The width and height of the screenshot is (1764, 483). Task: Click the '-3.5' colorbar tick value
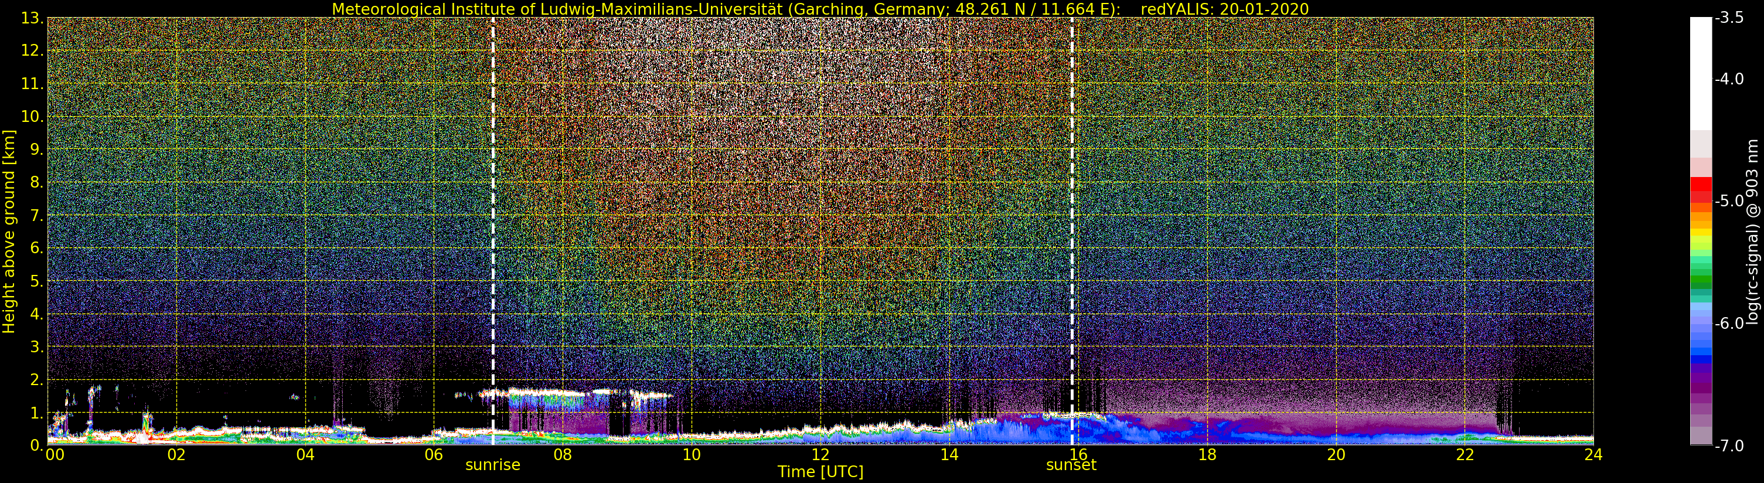1729,19
